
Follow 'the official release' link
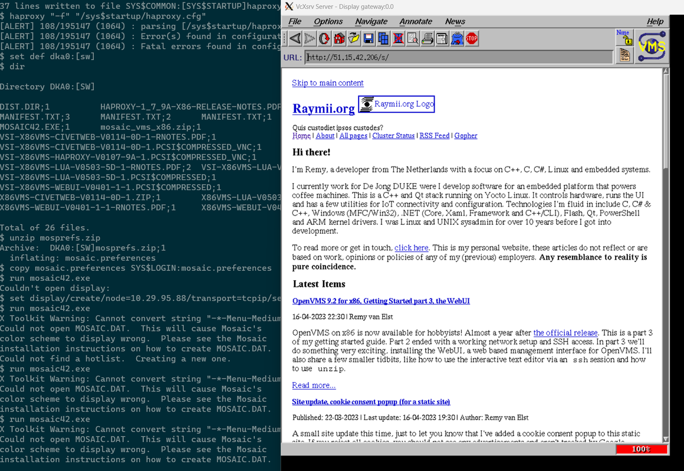(565, 333)
